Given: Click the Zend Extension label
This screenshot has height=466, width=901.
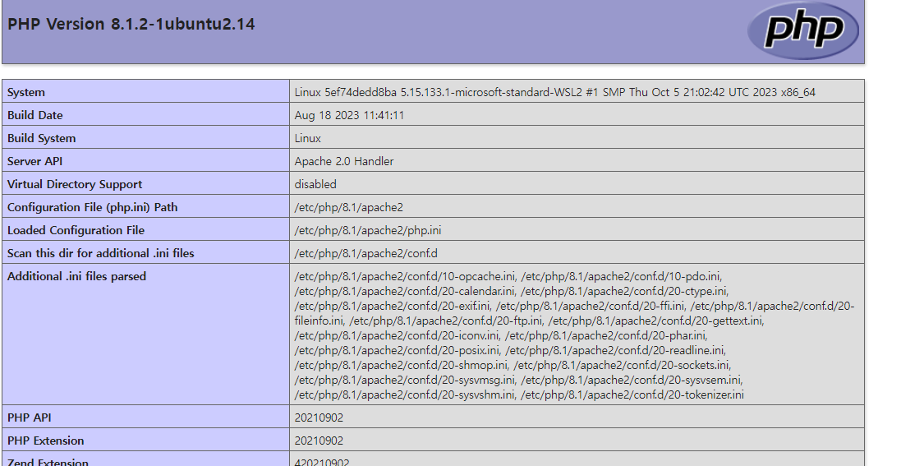Looking at the screenshot, I should click(x=48, y=462).
